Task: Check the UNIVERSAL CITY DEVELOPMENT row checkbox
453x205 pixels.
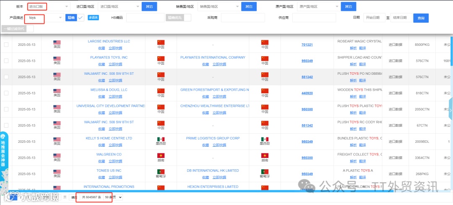Action: pyautogui.click(x=6, y=109)
